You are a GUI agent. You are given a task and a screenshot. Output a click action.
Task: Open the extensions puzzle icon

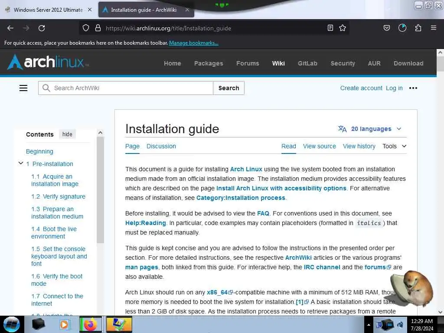coord(418,28)
